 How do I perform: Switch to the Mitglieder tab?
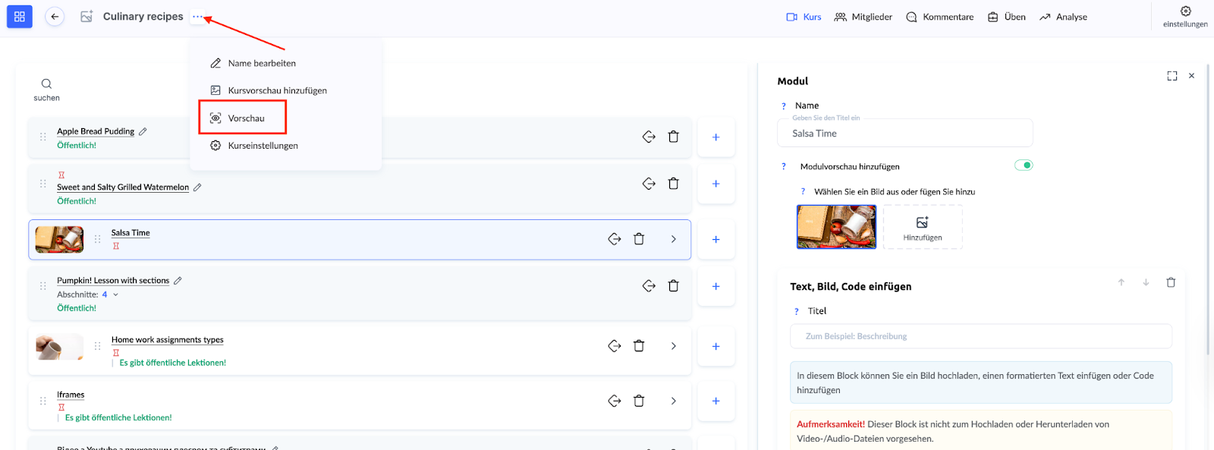[x=863, y=17]
